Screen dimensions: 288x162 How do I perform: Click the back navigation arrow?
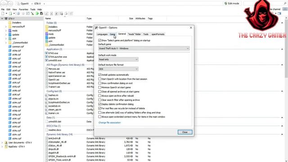click(4, 3)
